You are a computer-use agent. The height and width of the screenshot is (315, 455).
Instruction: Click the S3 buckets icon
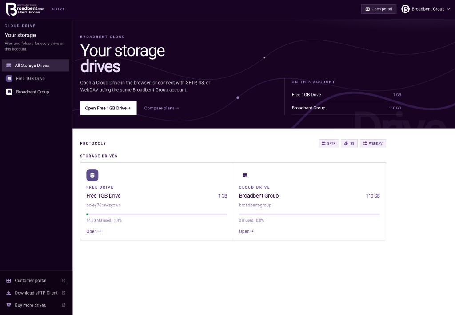pyautogui.click(x=346, y=143)
